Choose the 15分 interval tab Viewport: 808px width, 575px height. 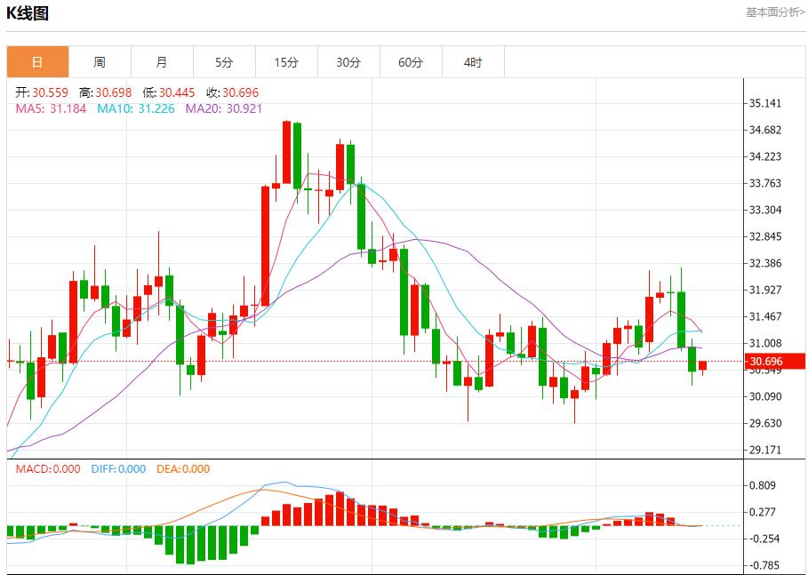click(x=286, y=62)
